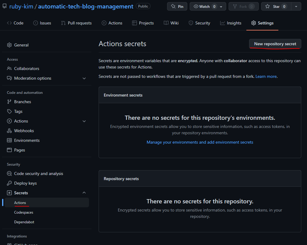Star this repository

coord(276,6)
